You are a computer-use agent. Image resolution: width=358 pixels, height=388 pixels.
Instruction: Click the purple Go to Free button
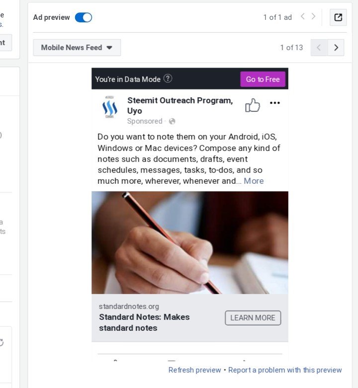point(263,79)
